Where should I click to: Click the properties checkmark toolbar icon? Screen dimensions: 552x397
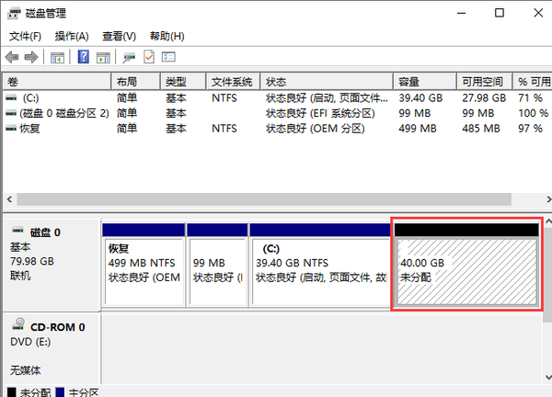click(x=149, y=57)
